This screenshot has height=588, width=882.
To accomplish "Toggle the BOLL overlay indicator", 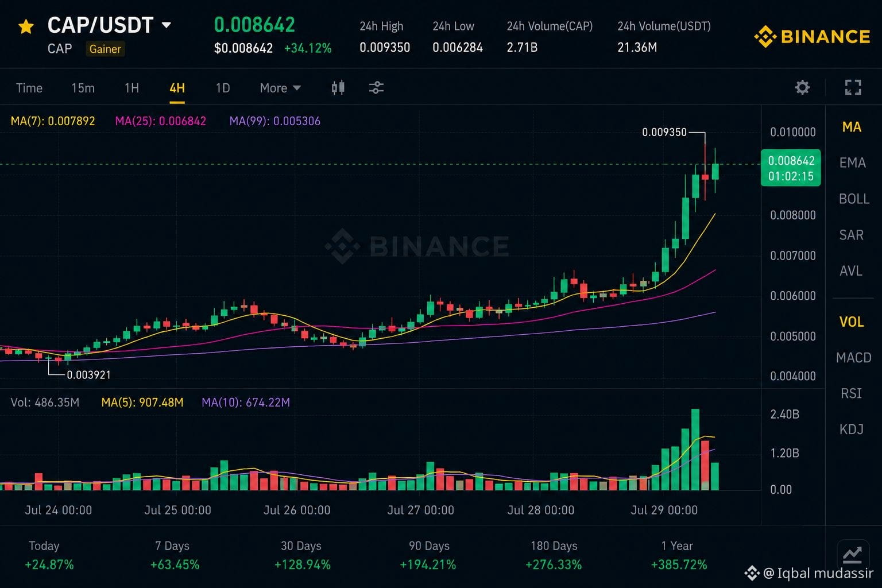I will tap(854, 199).
